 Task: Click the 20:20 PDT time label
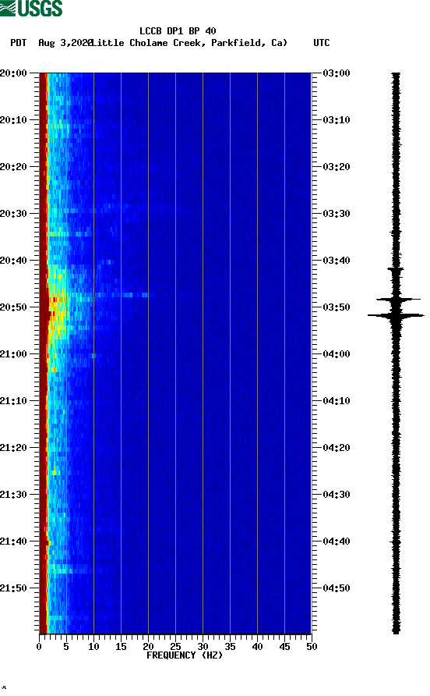pyautogui.click(x=13, y=167)
